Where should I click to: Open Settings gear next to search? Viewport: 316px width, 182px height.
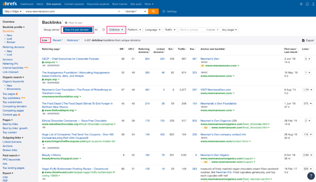pyautogui.click(x=164, y=11)
